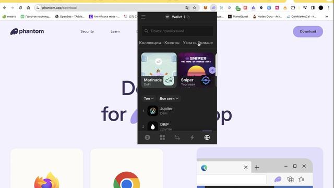Advance the featured apps carousel arrow
The image size is (334, 188).
[212, 70]
